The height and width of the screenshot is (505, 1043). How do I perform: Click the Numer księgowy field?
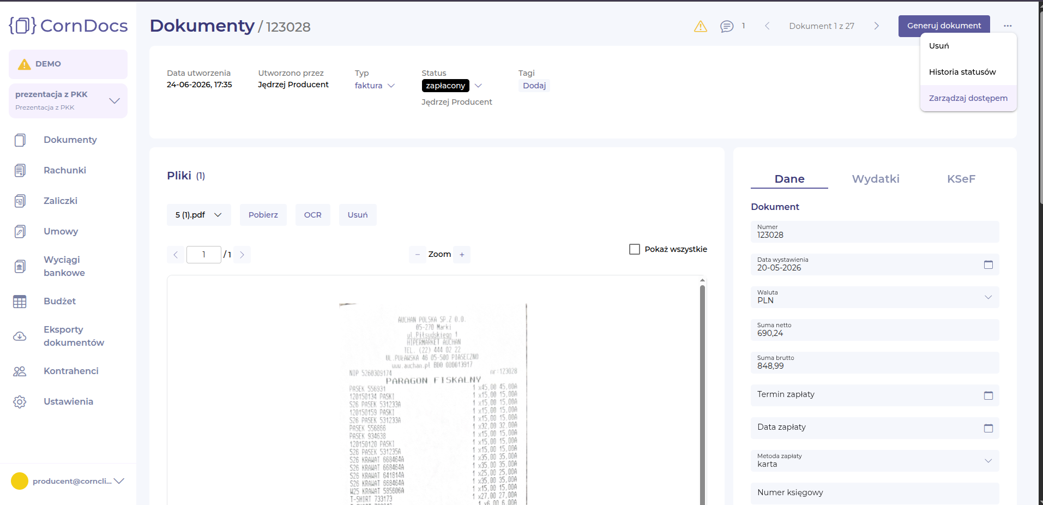(x=875, y=493)
